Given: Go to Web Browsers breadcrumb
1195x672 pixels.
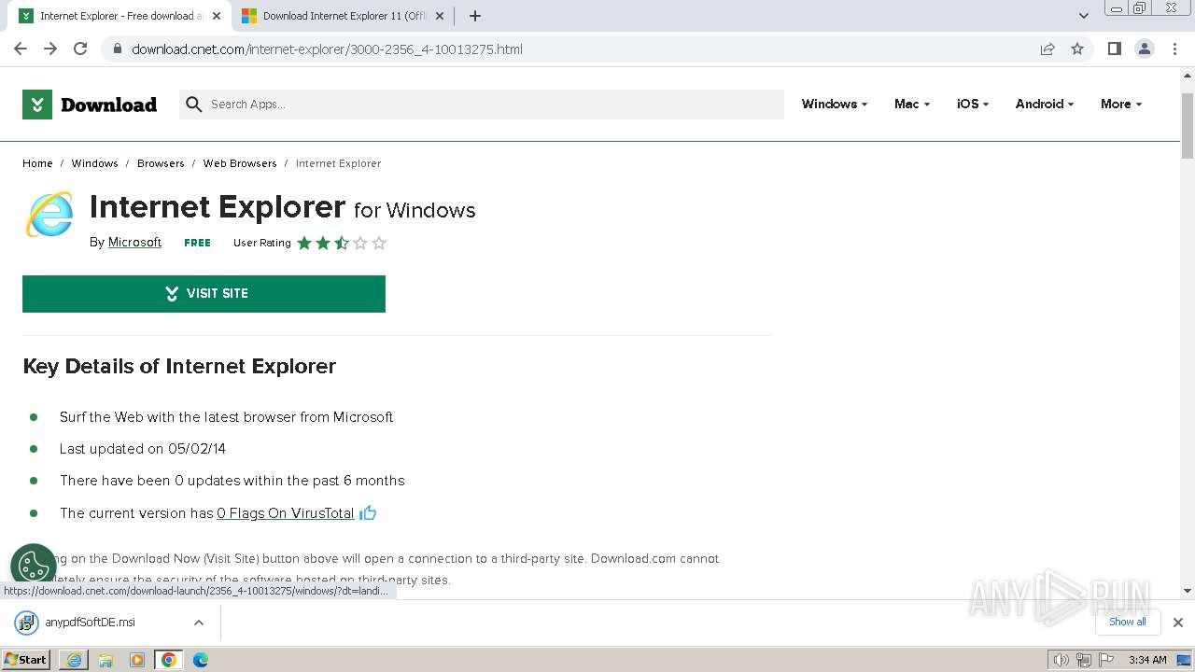Looking at the screenshot, I should point(240,163).
